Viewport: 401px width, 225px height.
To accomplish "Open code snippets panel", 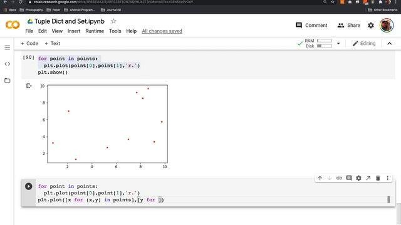I will tap(7, 64).
